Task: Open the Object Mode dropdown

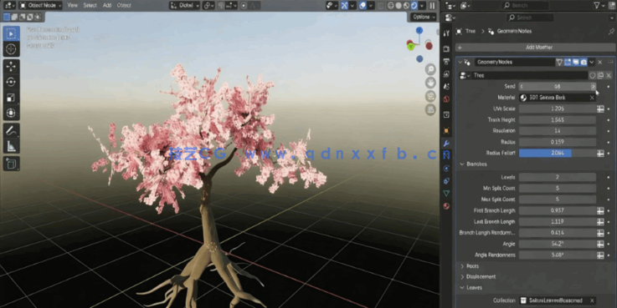Action: point(40,6)
